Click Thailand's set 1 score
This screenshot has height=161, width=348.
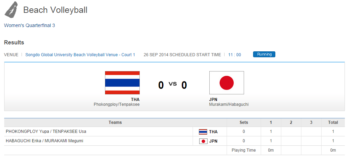click(x=271, y=132)
